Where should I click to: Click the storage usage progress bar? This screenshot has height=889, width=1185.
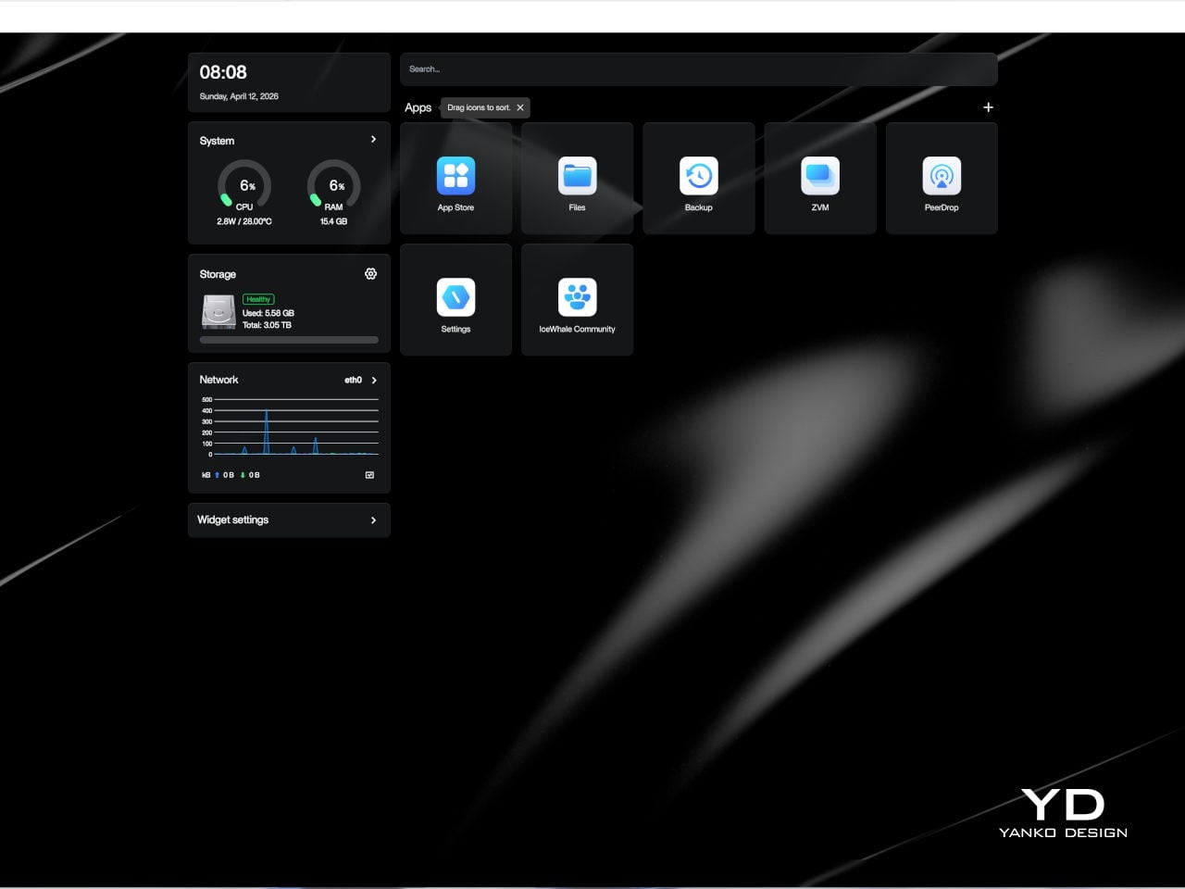click(289, 340)
